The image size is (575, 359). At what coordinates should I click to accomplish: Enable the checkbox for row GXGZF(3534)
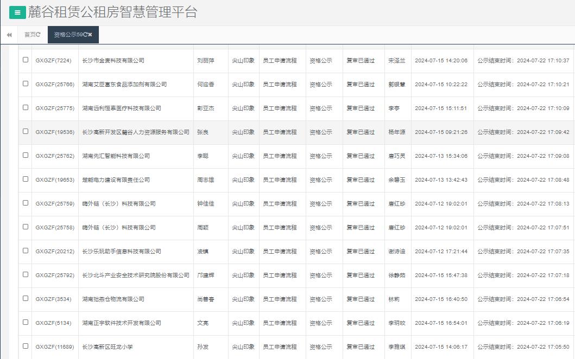click(26, 299)
